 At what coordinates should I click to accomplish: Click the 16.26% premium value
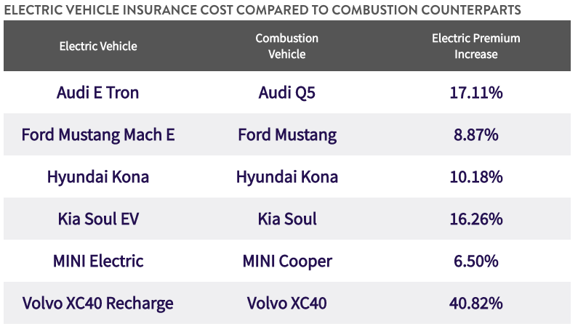(476, 219)
